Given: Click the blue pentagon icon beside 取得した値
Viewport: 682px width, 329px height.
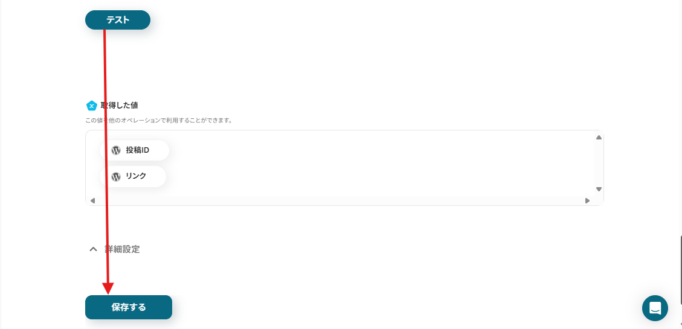Looking at the screenshot, I should coord(91,106).
